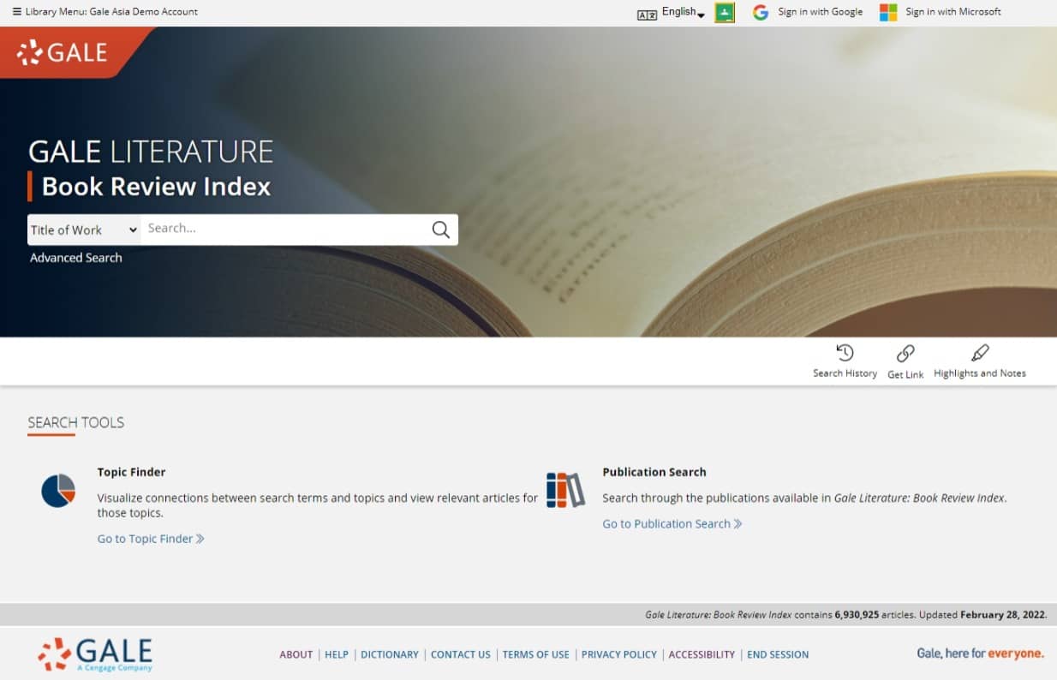Open the Terms of Use footer link
The height and width of the screenshot is (680, 1057).
coord(536,654)
